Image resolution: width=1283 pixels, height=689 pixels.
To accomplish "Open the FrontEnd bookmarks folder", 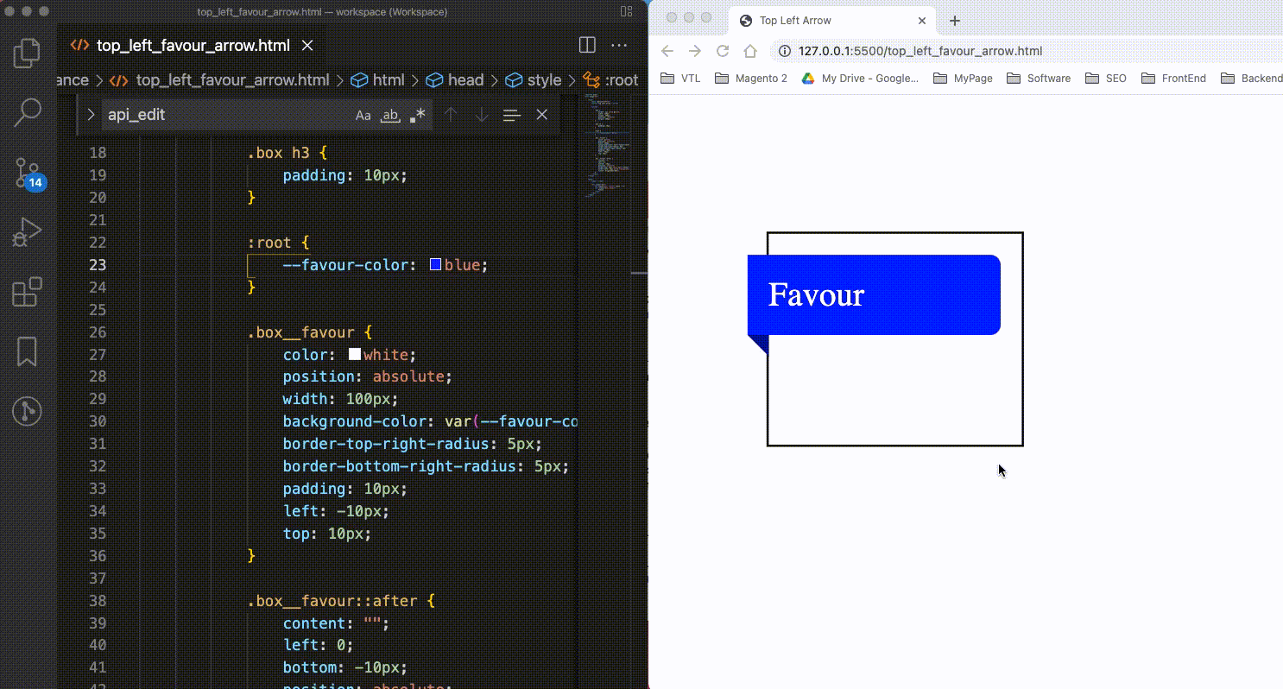I will click(x=1173, y=79).
